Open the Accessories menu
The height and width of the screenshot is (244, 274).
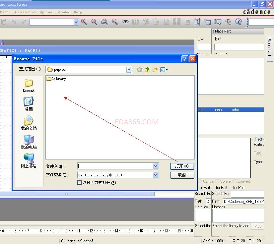25,12
